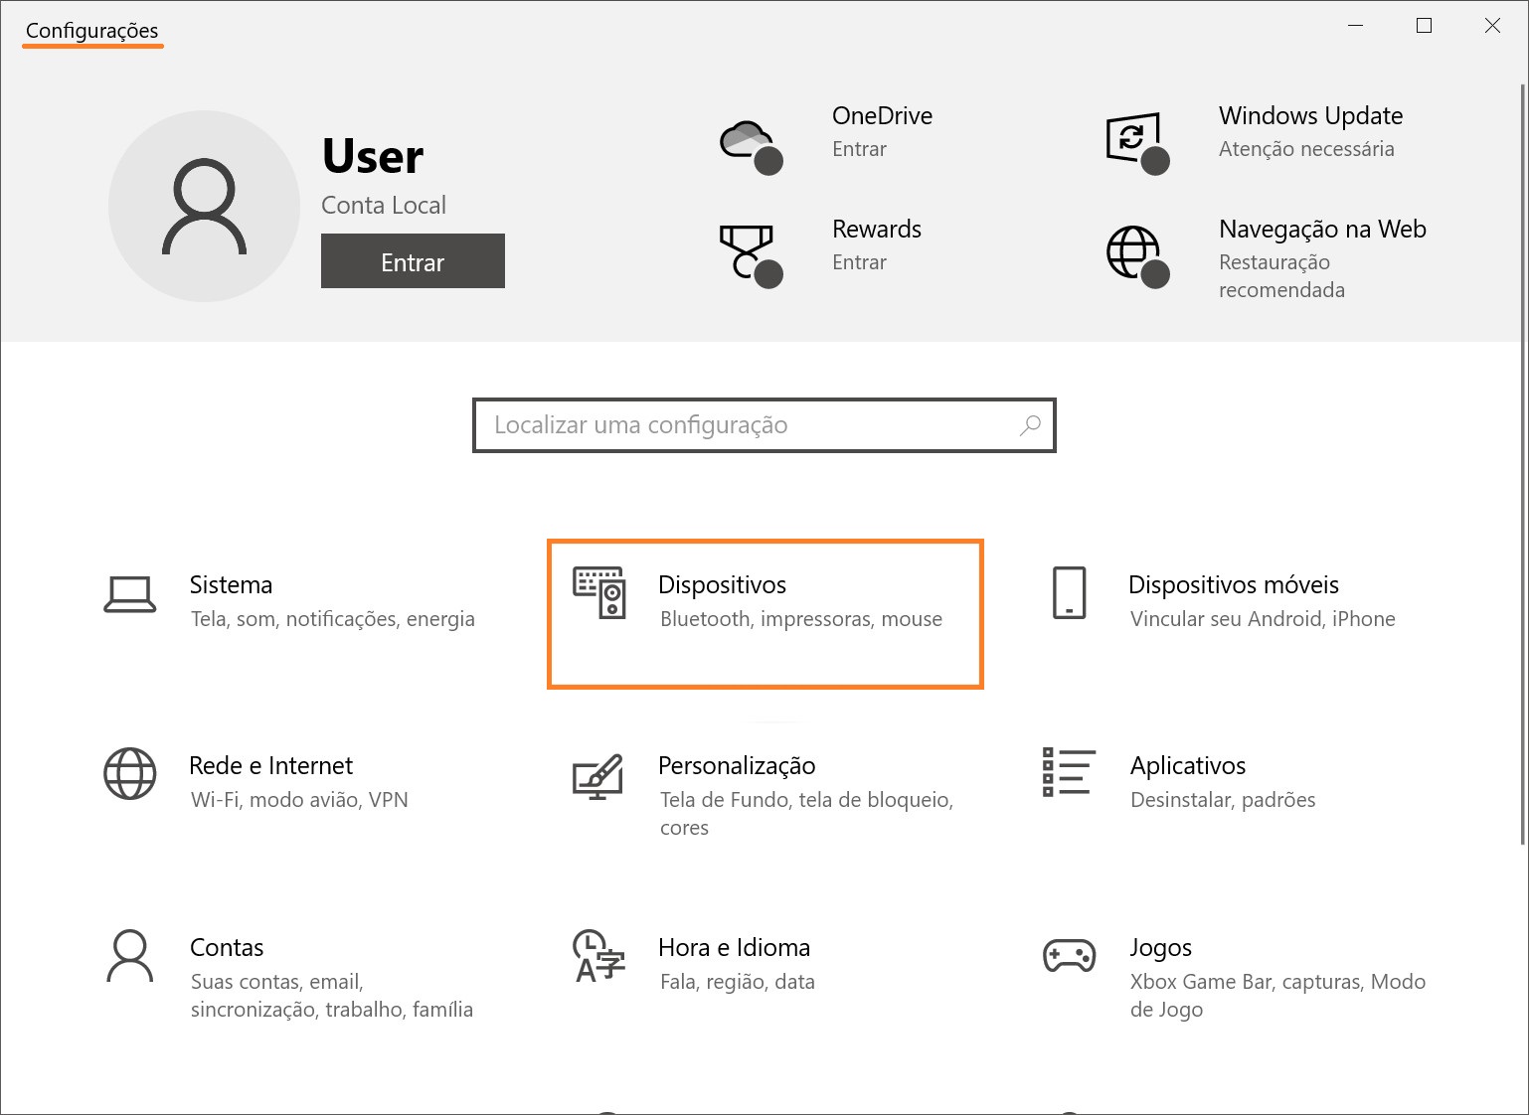
Task: Open the Contas person icon
Action: (x=130, y=956)
